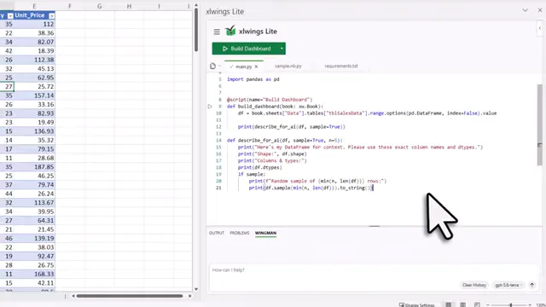Click the worksheet scroll up arrow
The image size is (546, 307).
(196, 5)
